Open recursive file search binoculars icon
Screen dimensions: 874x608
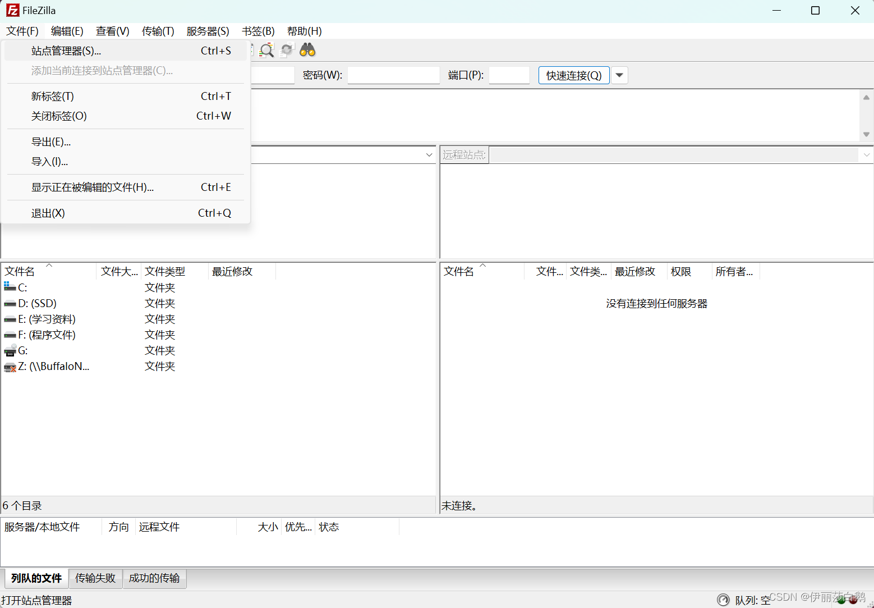coord(307,50)
